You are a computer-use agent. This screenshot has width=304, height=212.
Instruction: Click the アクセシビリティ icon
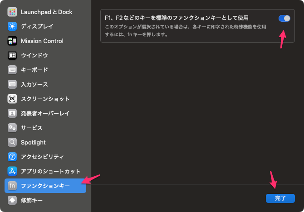12,157
